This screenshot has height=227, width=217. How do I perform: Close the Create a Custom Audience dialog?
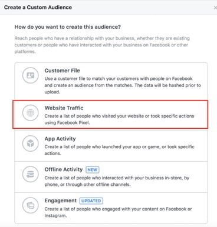tap(215, 8)
